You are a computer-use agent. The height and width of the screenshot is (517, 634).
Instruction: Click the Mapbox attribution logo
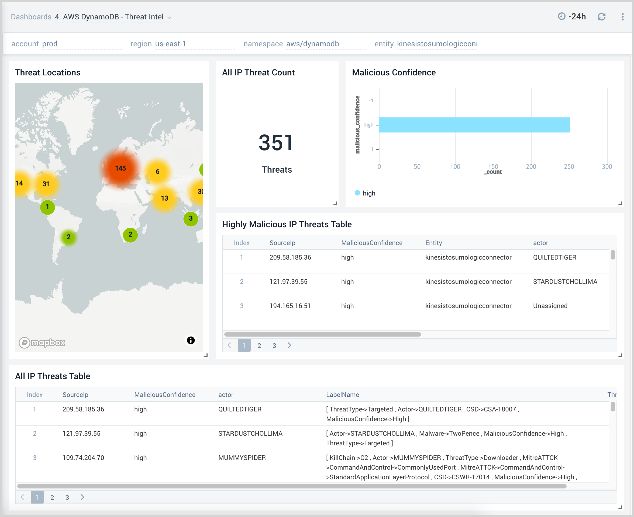42,343
